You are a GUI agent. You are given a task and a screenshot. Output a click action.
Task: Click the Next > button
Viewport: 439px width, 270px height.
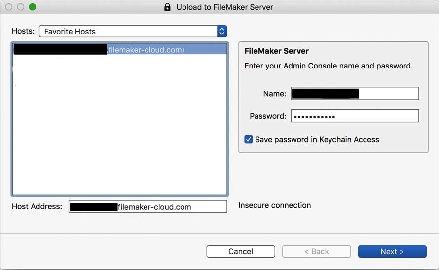(x=392, y=251)
